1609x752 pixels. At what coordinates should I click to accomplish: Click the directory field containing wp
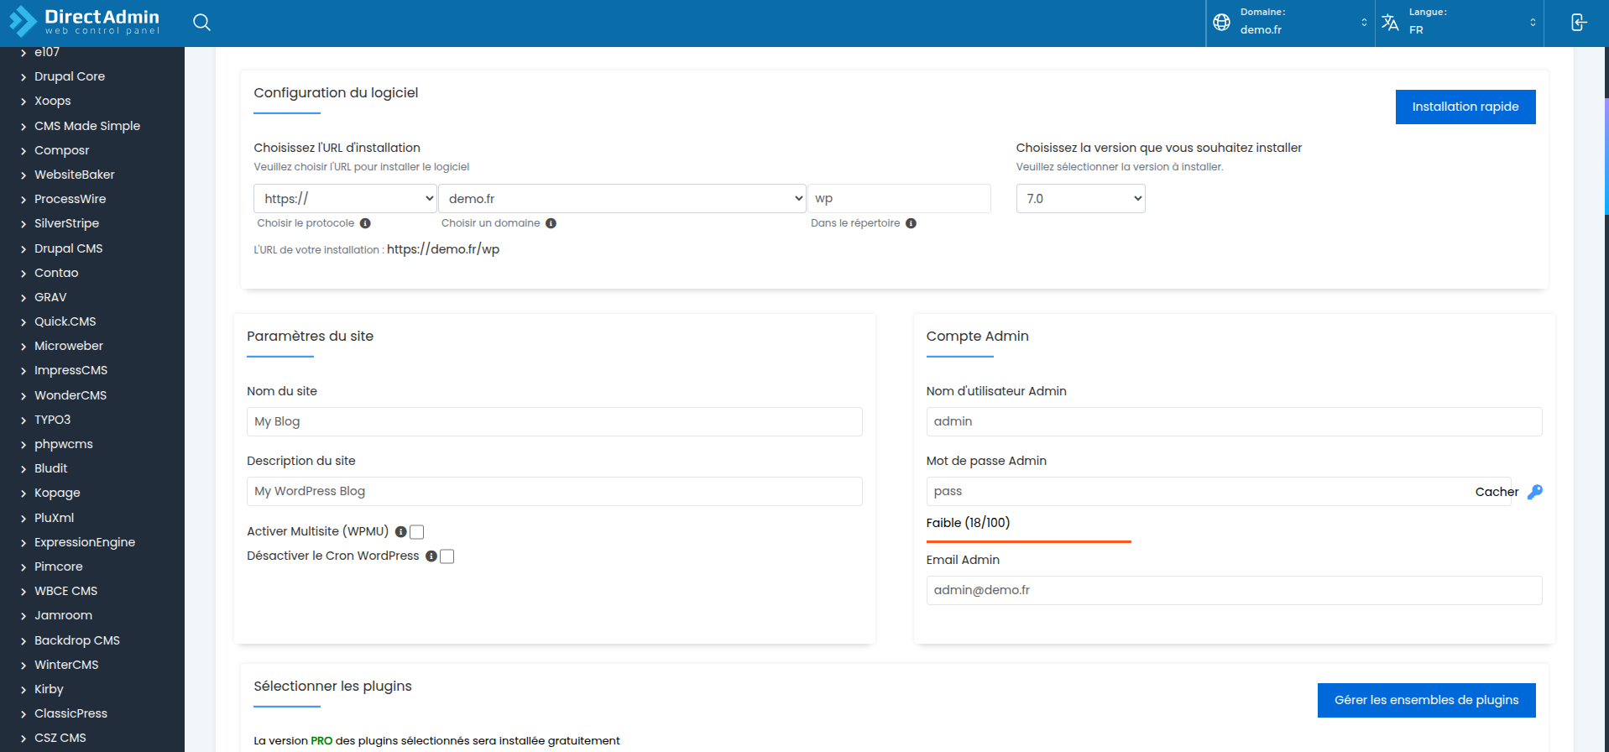(x=899, y=199)
